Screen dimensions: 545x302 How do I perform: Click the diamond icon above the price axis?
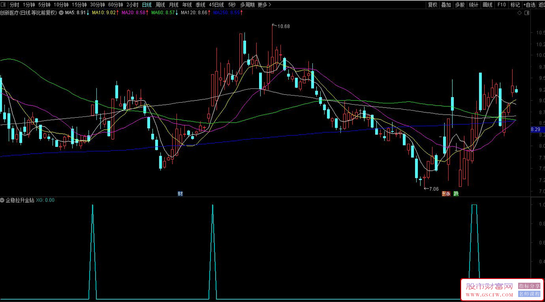point(520,13)
